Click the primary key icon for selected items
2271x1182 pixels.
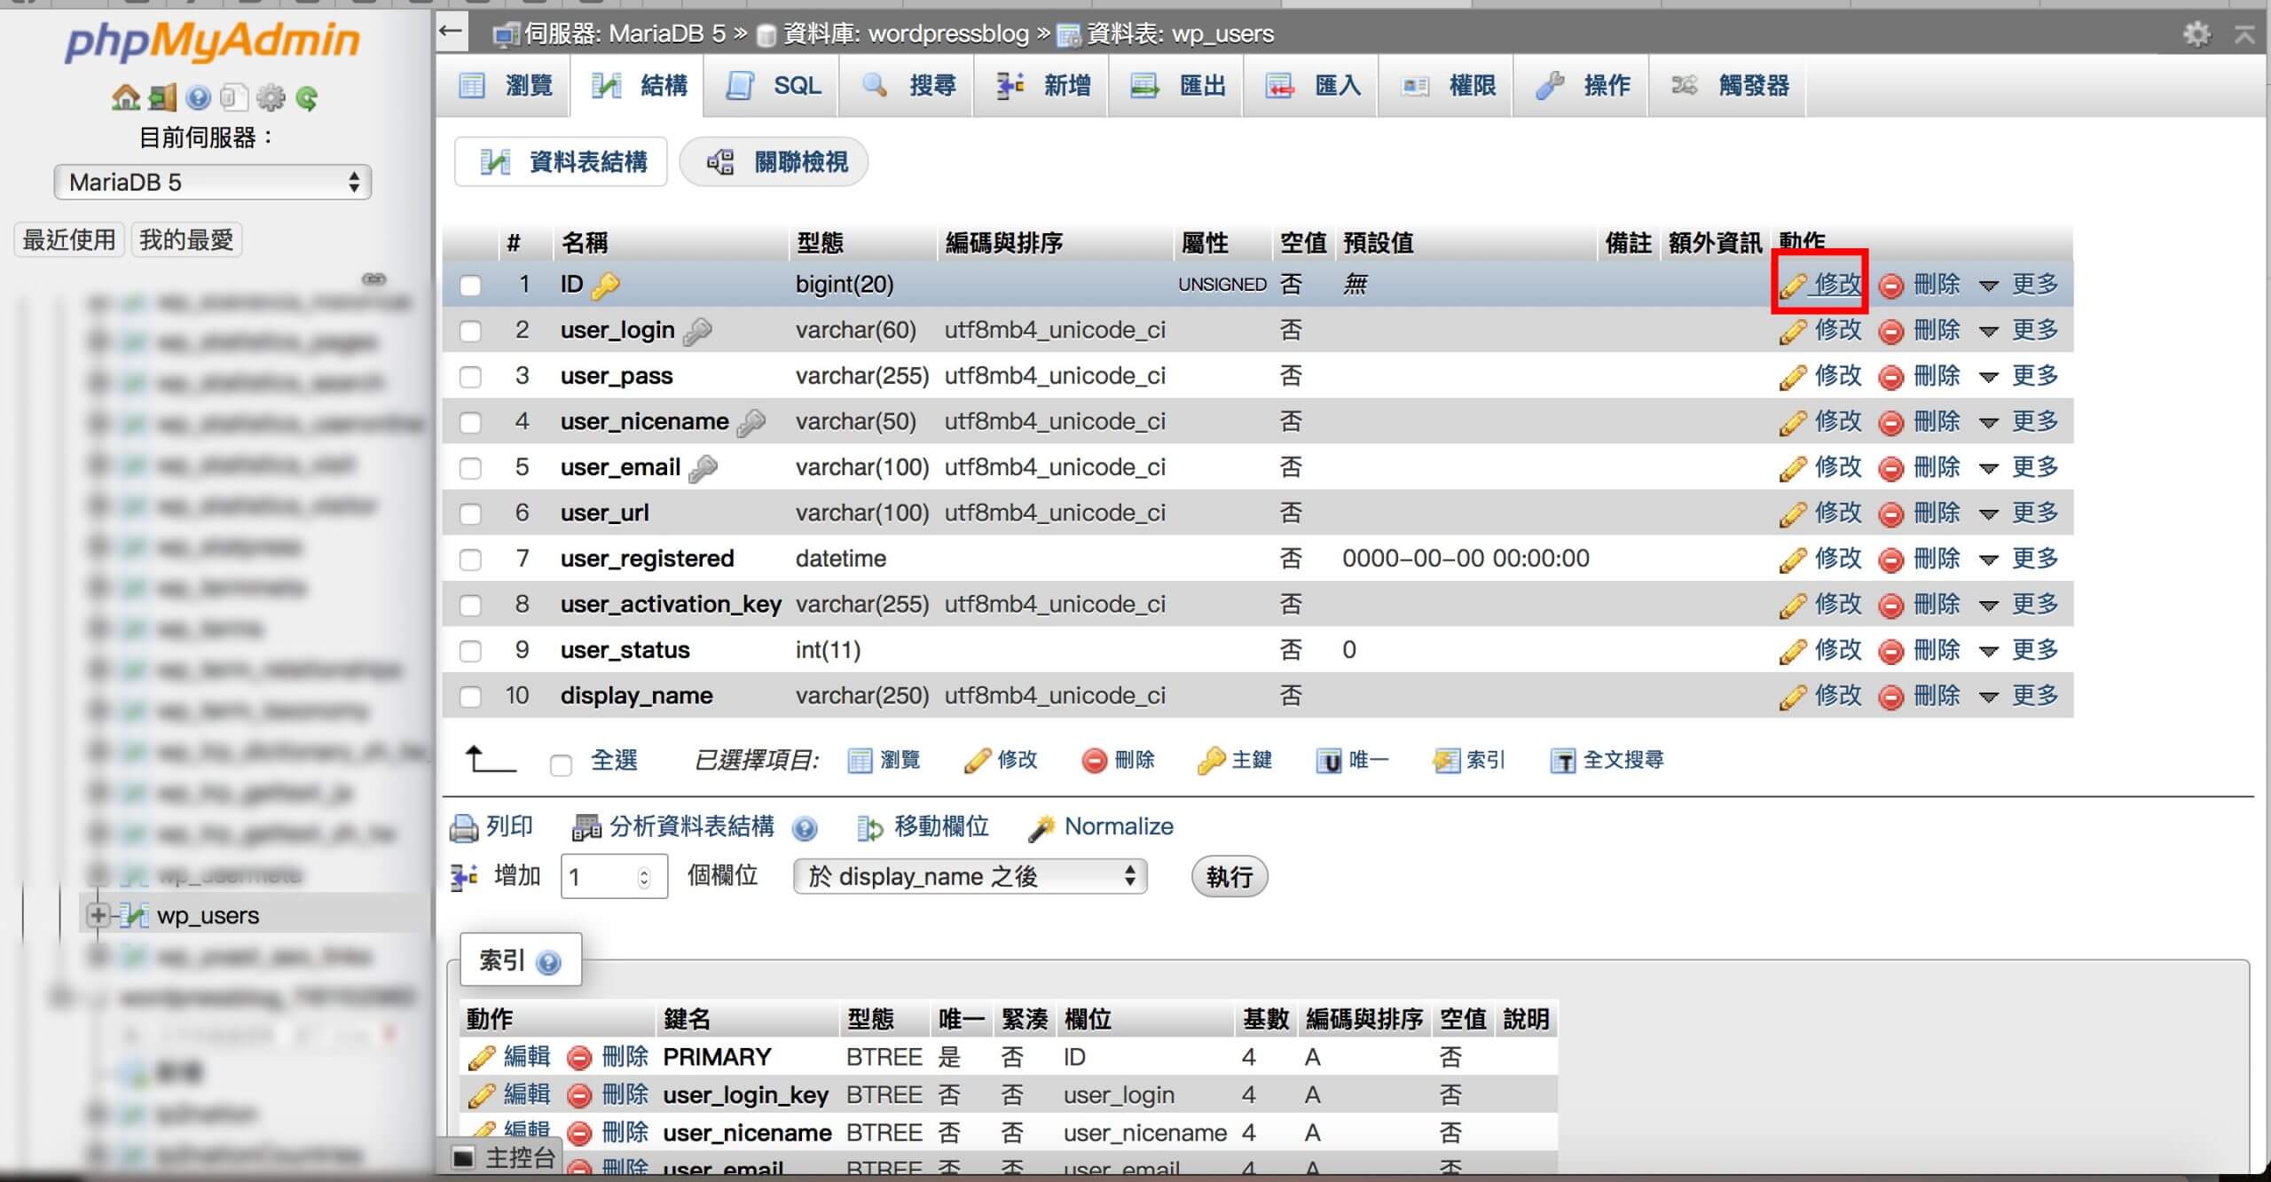pyautogui.click(x=1211, y=761)
